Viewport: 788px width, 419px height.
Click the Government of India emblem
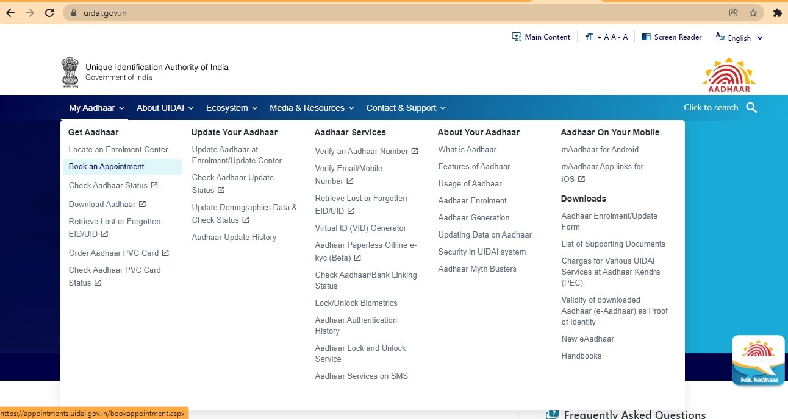click(70, 72)
